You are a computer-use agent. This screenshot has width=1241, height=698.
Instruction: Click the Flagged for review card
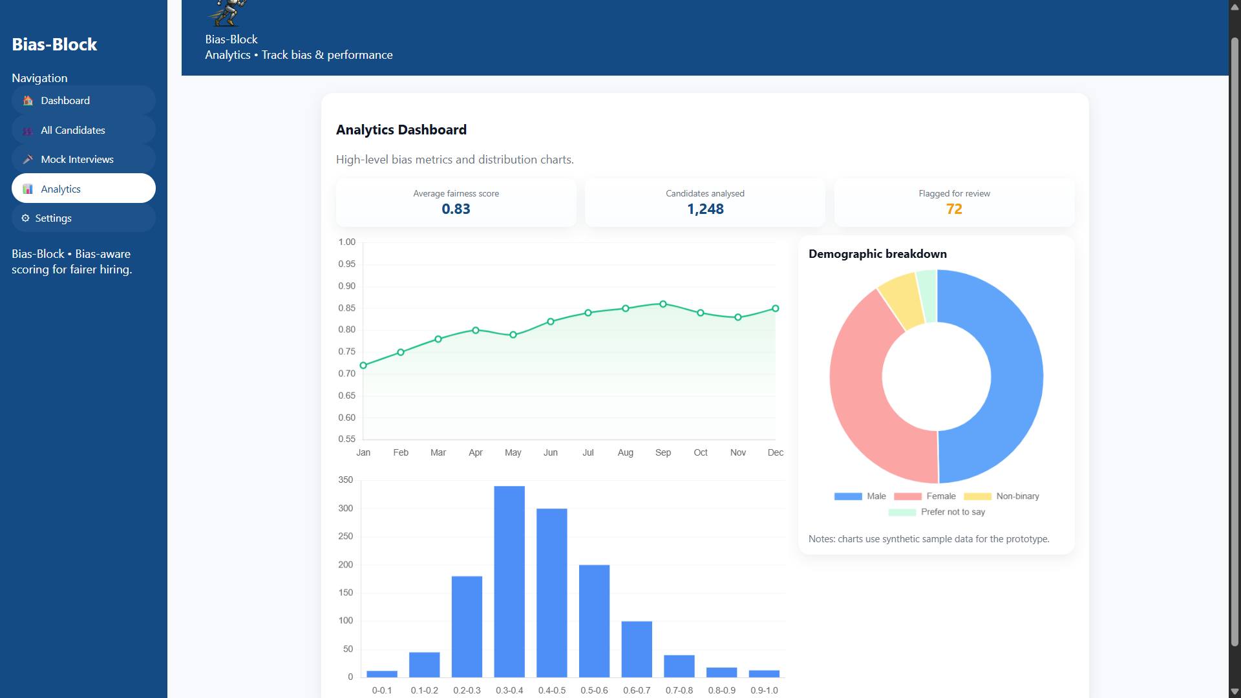tap(954, 202)
